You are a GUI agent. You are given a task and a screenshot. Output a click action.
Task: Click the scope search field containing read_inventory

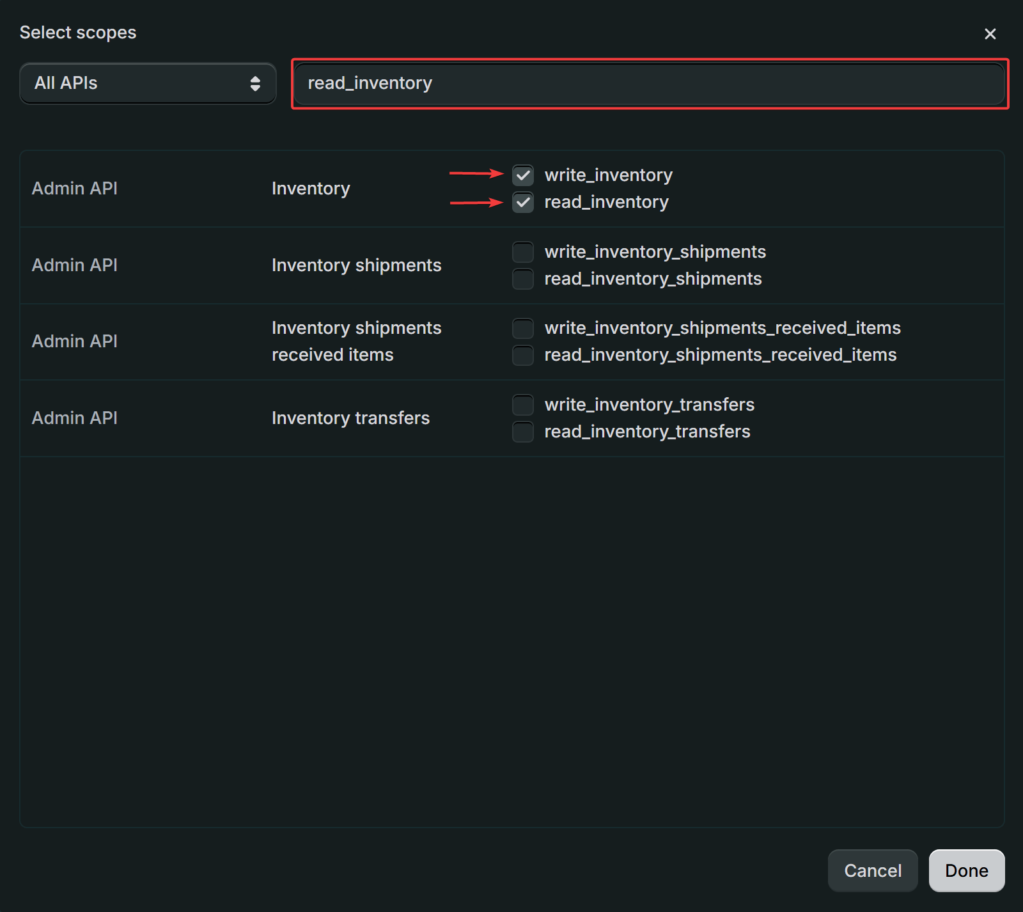(x=649, y=83)
